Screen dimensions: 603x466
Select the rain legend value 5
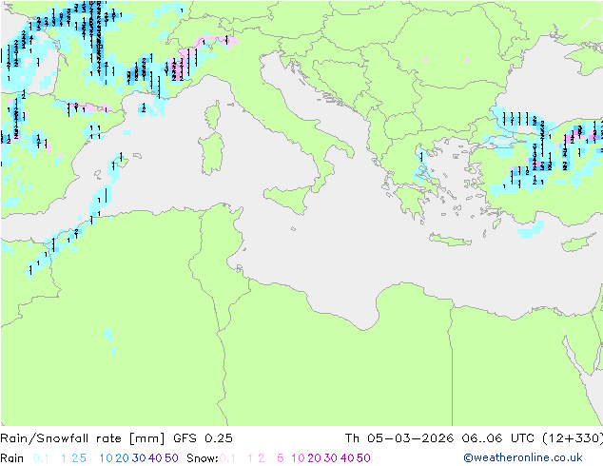(83, 458)
